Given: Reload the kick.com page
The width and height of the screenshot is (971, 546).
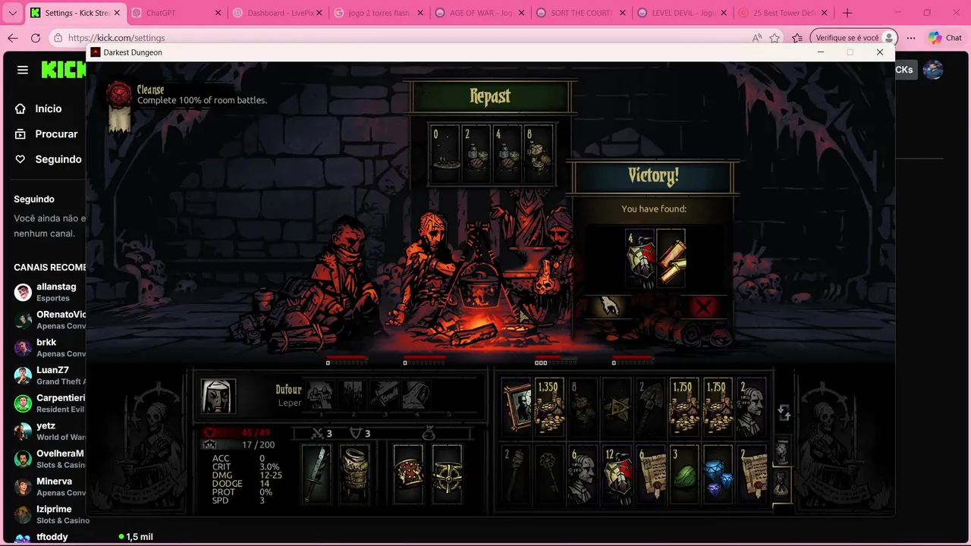Looking at the screenshot, I should (x=36, y=38).
